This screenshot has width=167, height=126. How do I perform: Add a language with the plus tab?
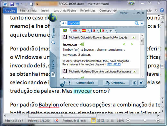click(x=111, y=31)
